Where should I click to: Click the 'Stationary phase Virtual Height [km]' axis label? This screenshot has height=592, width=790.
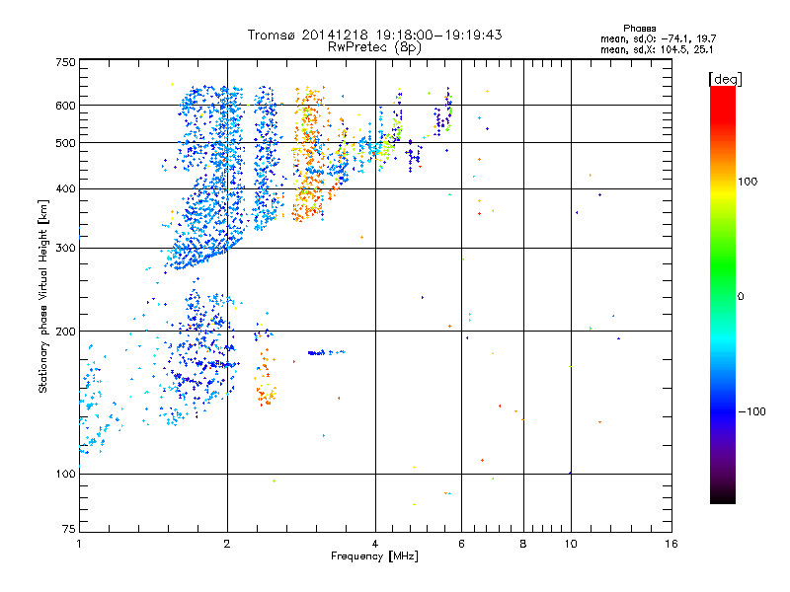[43, 296]
